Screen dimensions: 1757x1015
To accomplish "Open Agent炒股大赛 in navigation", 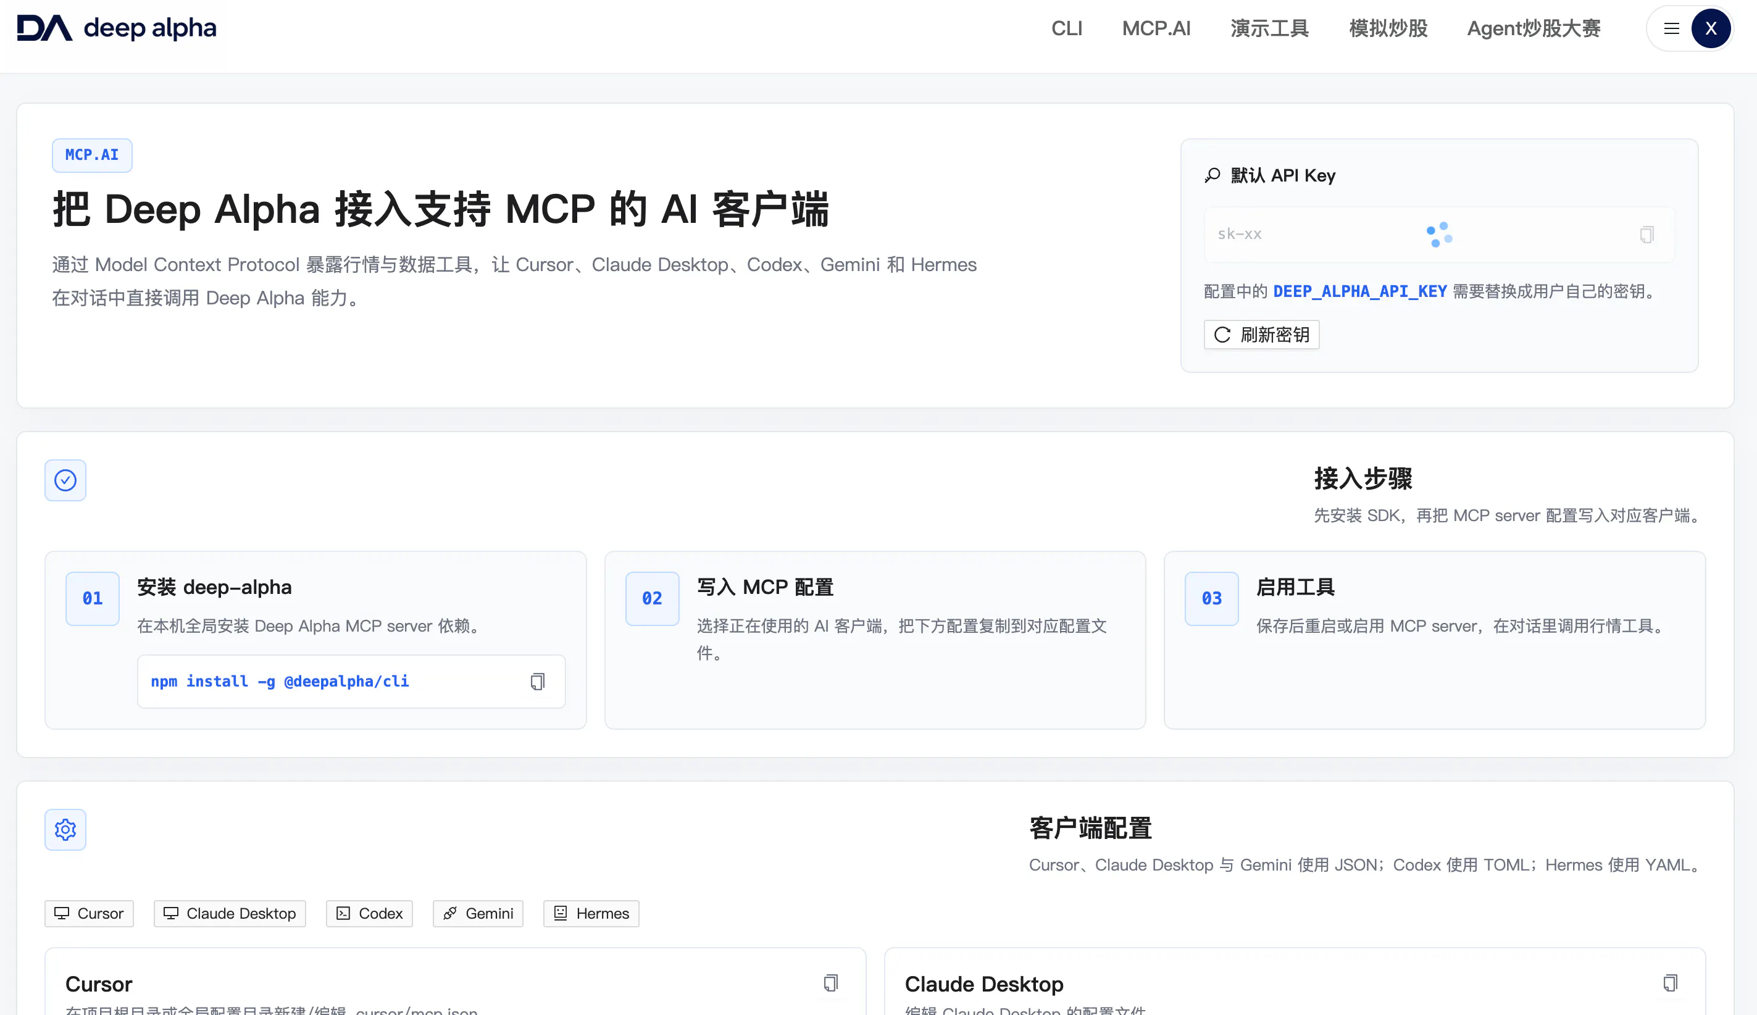I will tap(1534, 28).
